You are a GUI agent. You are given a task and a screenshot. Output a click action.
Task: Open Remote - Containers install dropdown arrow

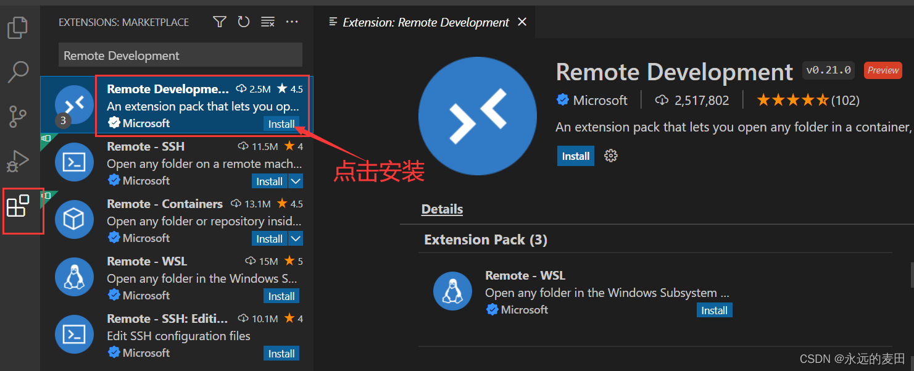(296, 239)
